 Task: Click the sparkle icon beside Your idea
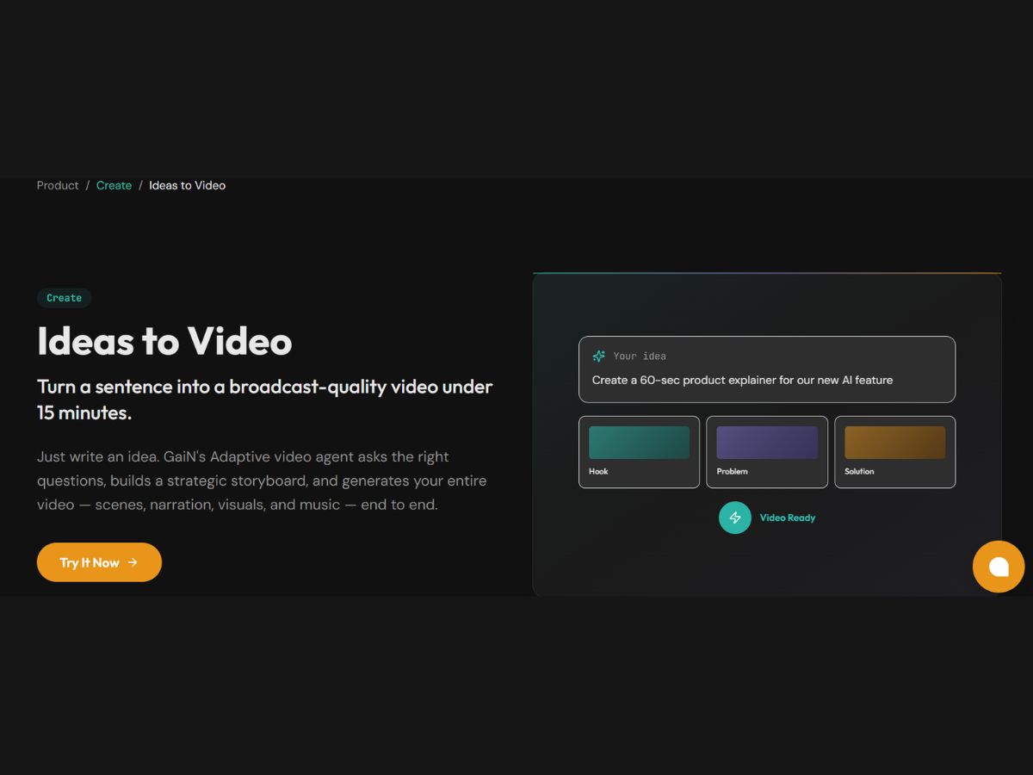(599, 356)
